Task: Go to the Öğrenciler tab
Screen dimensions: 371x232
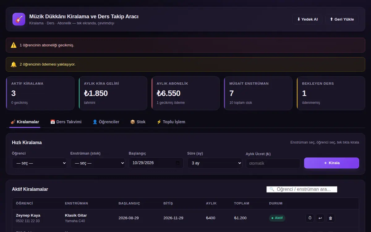Action: (106, 122)
